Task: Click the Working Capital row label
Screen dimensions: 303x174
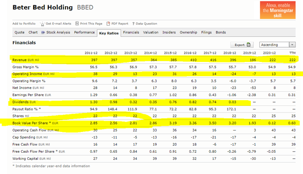Action: pyautogui.click(x=32, y=159)
